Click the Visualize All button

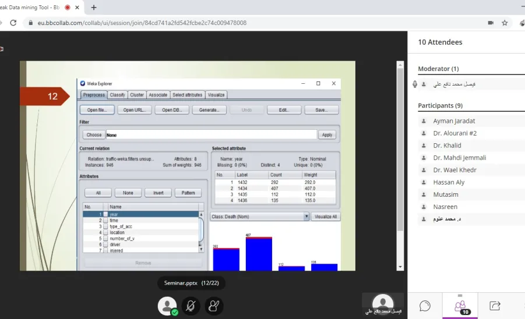(x=326, y=217)
